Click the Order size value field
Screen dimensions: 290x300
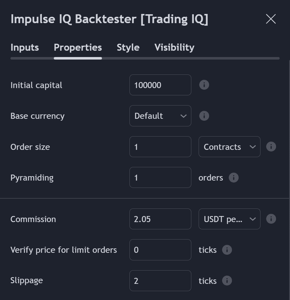point(160,147)
